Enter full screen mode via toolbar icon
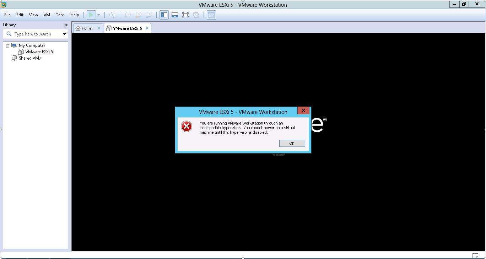The image size is (486, 259). coord(185,15)
